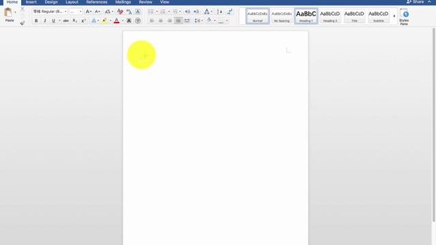Click the Phonetic Guide icon
This screenshot has height=245, width=436.
pyautogui.click(x=129, y=12)
